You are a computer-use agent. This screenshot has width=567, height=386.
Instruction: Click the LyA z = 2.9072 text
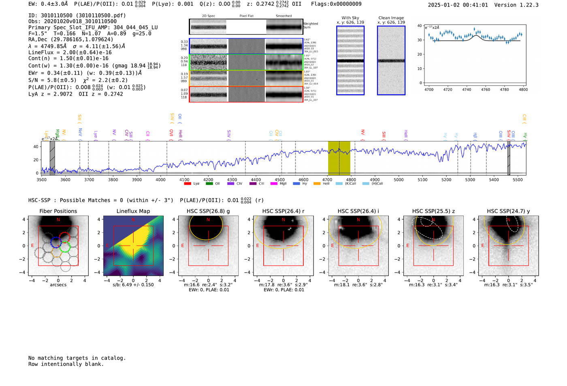[x=50, y=94]
